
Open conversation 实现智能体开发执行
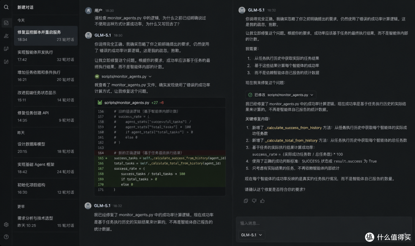tap(46, 56)
